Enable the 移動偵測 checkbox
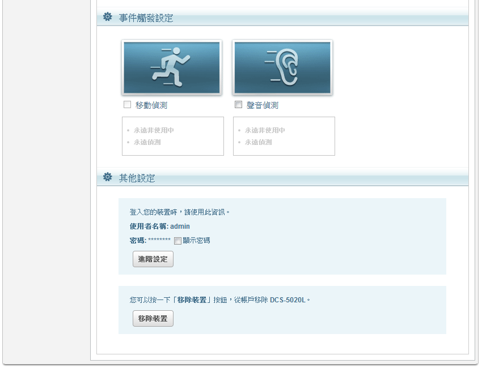 [x=127, y=105]
